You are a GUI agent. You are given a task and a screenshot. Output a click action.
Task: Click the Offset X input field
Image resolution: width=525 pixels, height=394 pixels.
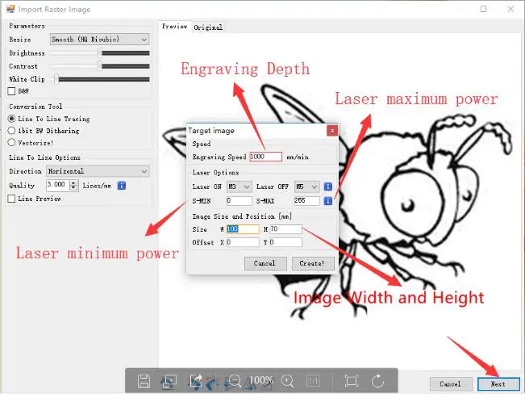(243, 242)
